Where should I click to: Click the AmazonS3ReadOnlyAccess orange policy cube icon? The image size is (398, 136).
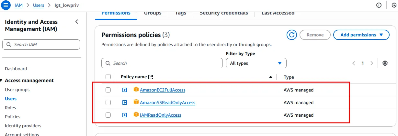[x=136, y=102]
